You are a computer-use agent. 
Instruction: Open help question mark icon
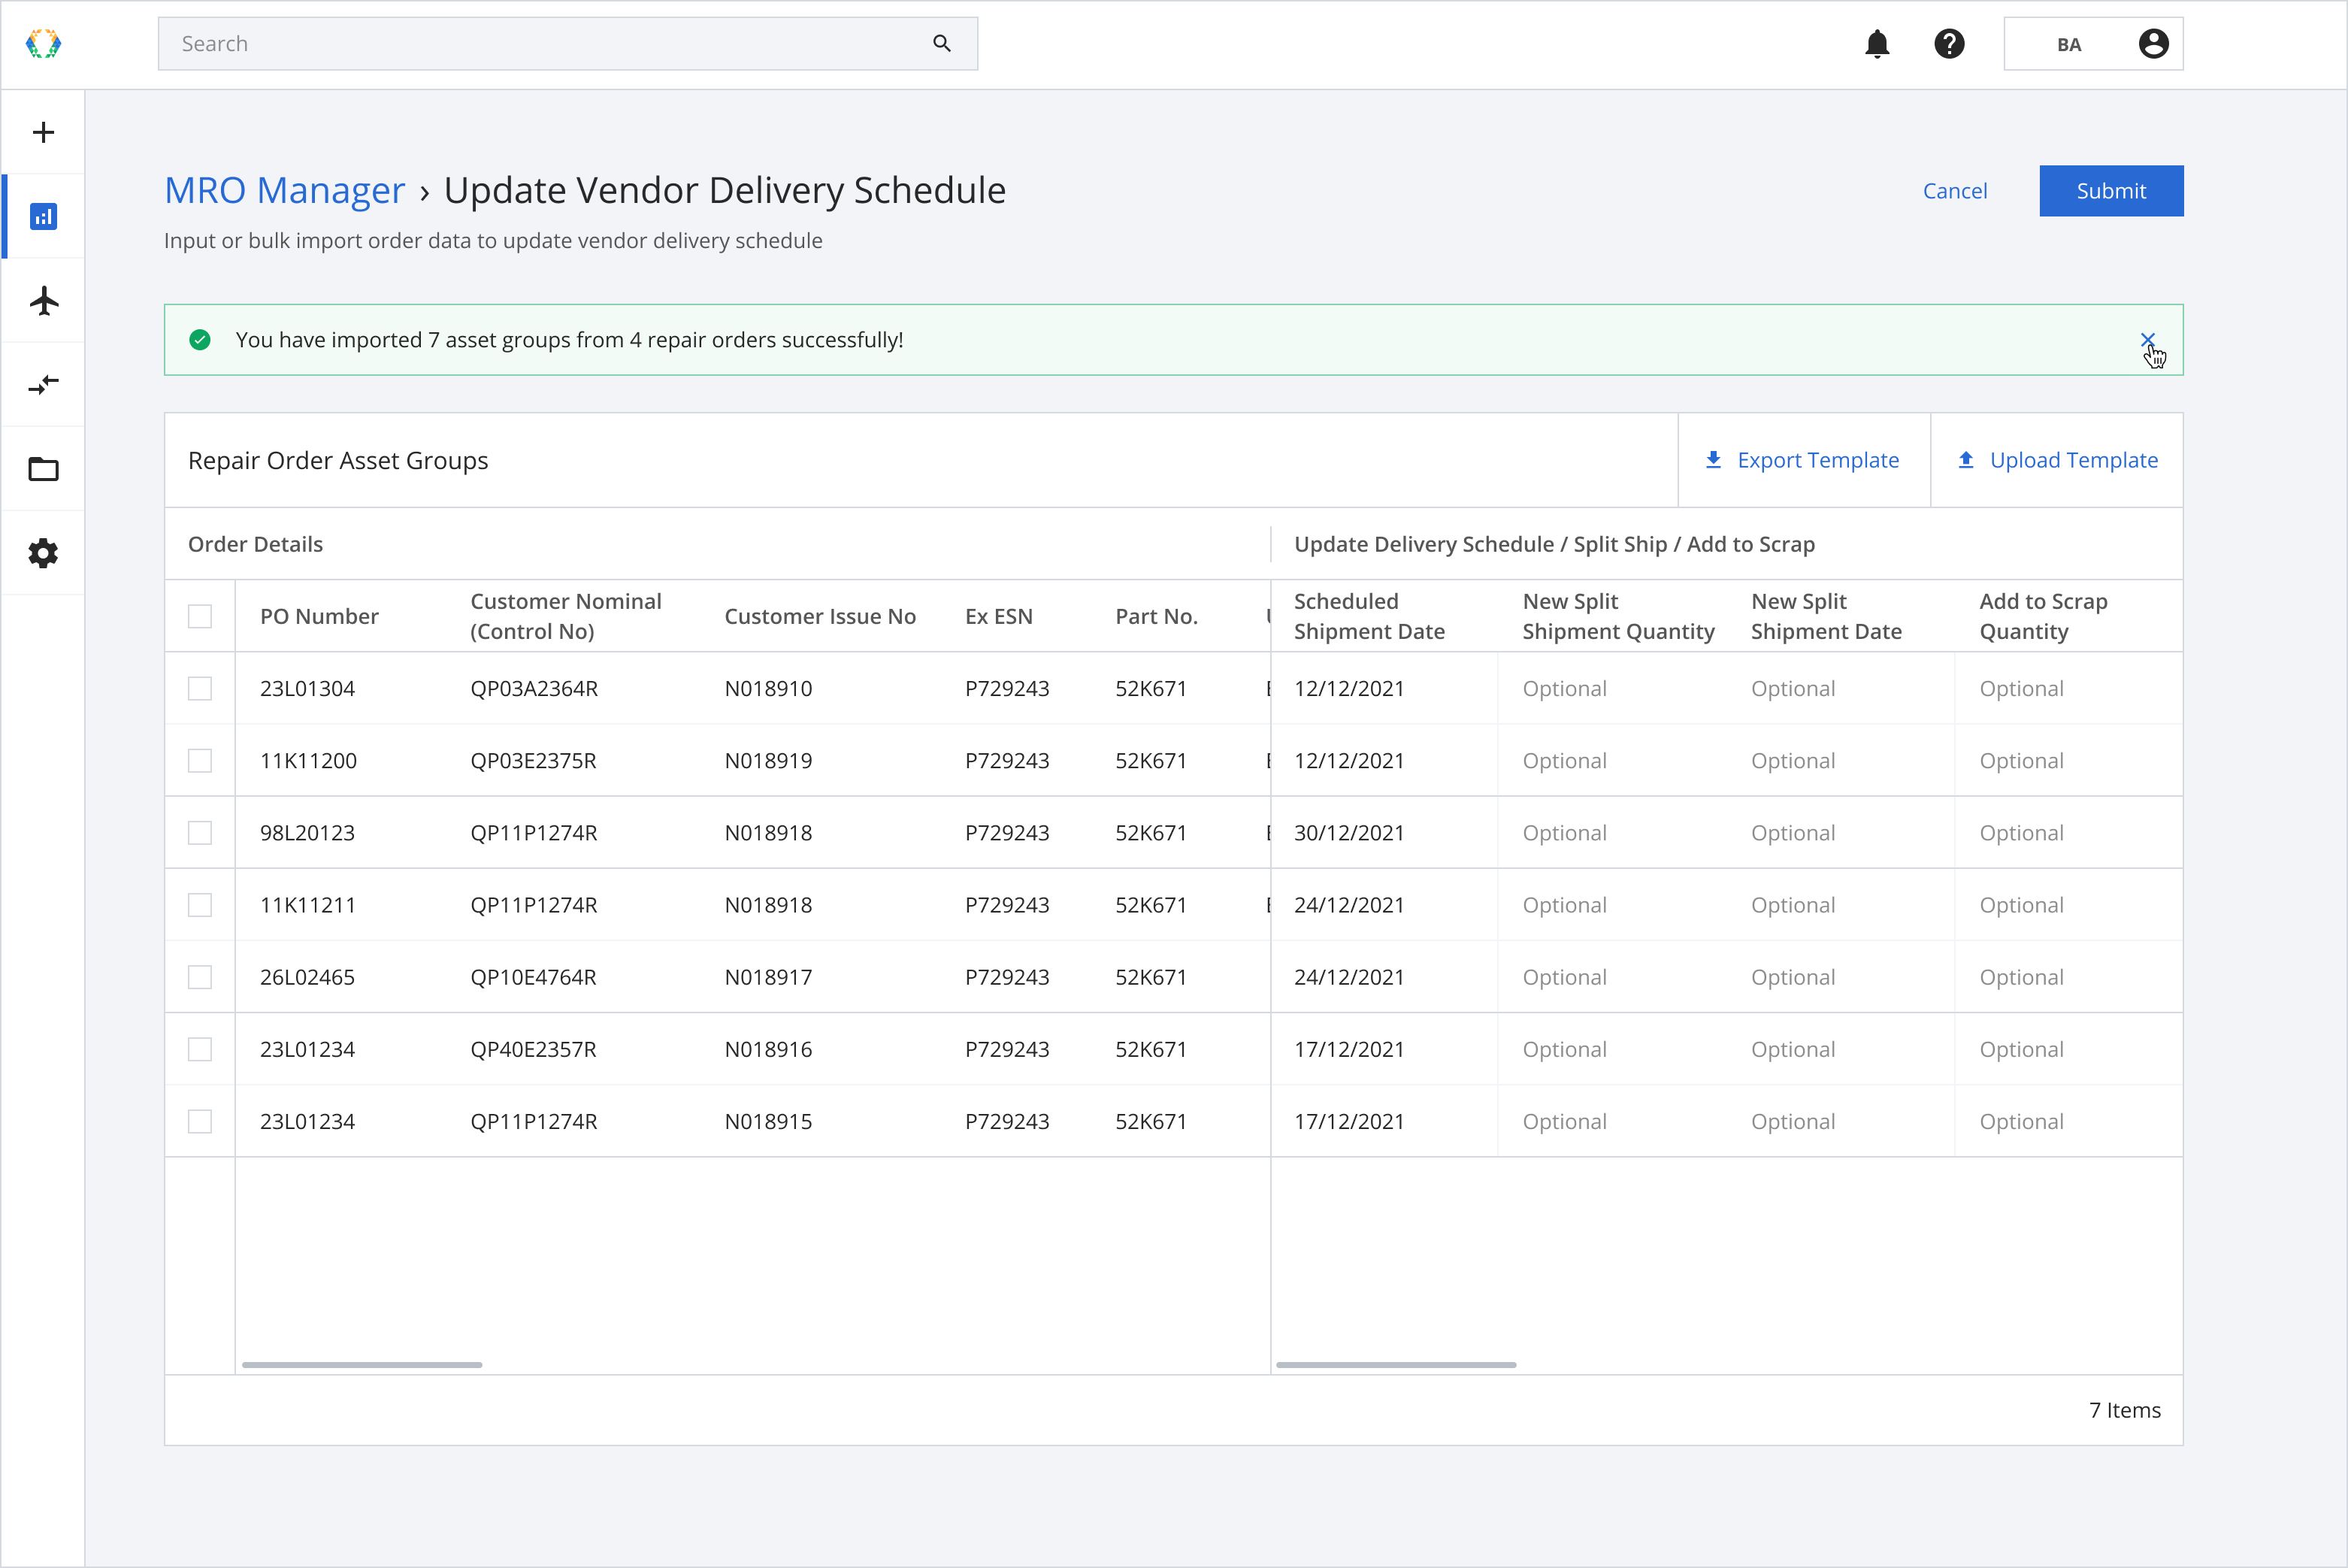[1949, 44]
